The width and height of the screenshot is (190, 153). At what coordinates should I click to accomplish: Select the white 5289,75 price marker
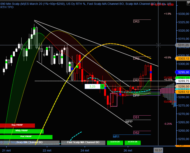183,81
